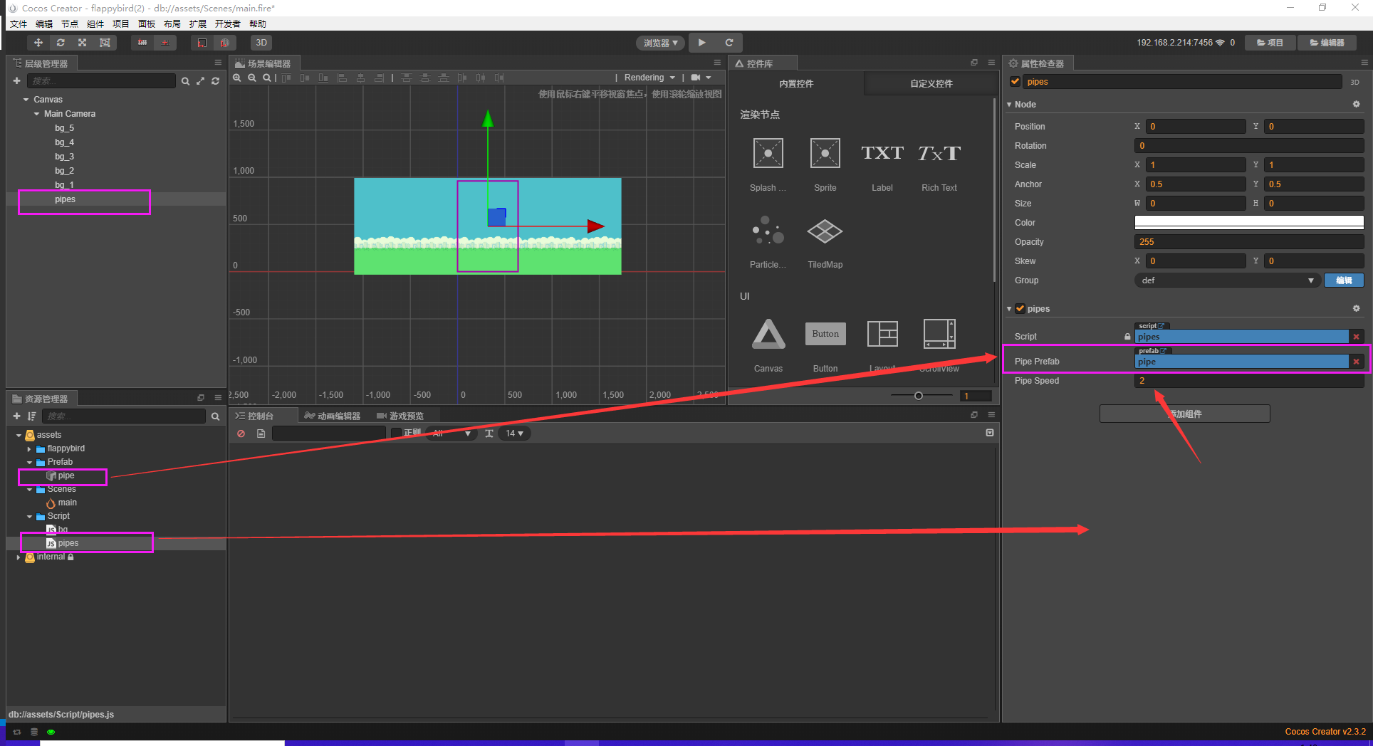Viewport: 1373px width, 746px height.
Task: Open the 编辑器 folder button
Action: tap(1327, 43)
